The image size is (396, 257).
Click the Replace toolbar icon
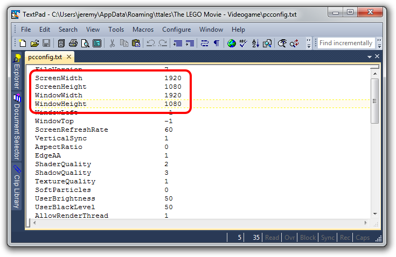(294, 44)
